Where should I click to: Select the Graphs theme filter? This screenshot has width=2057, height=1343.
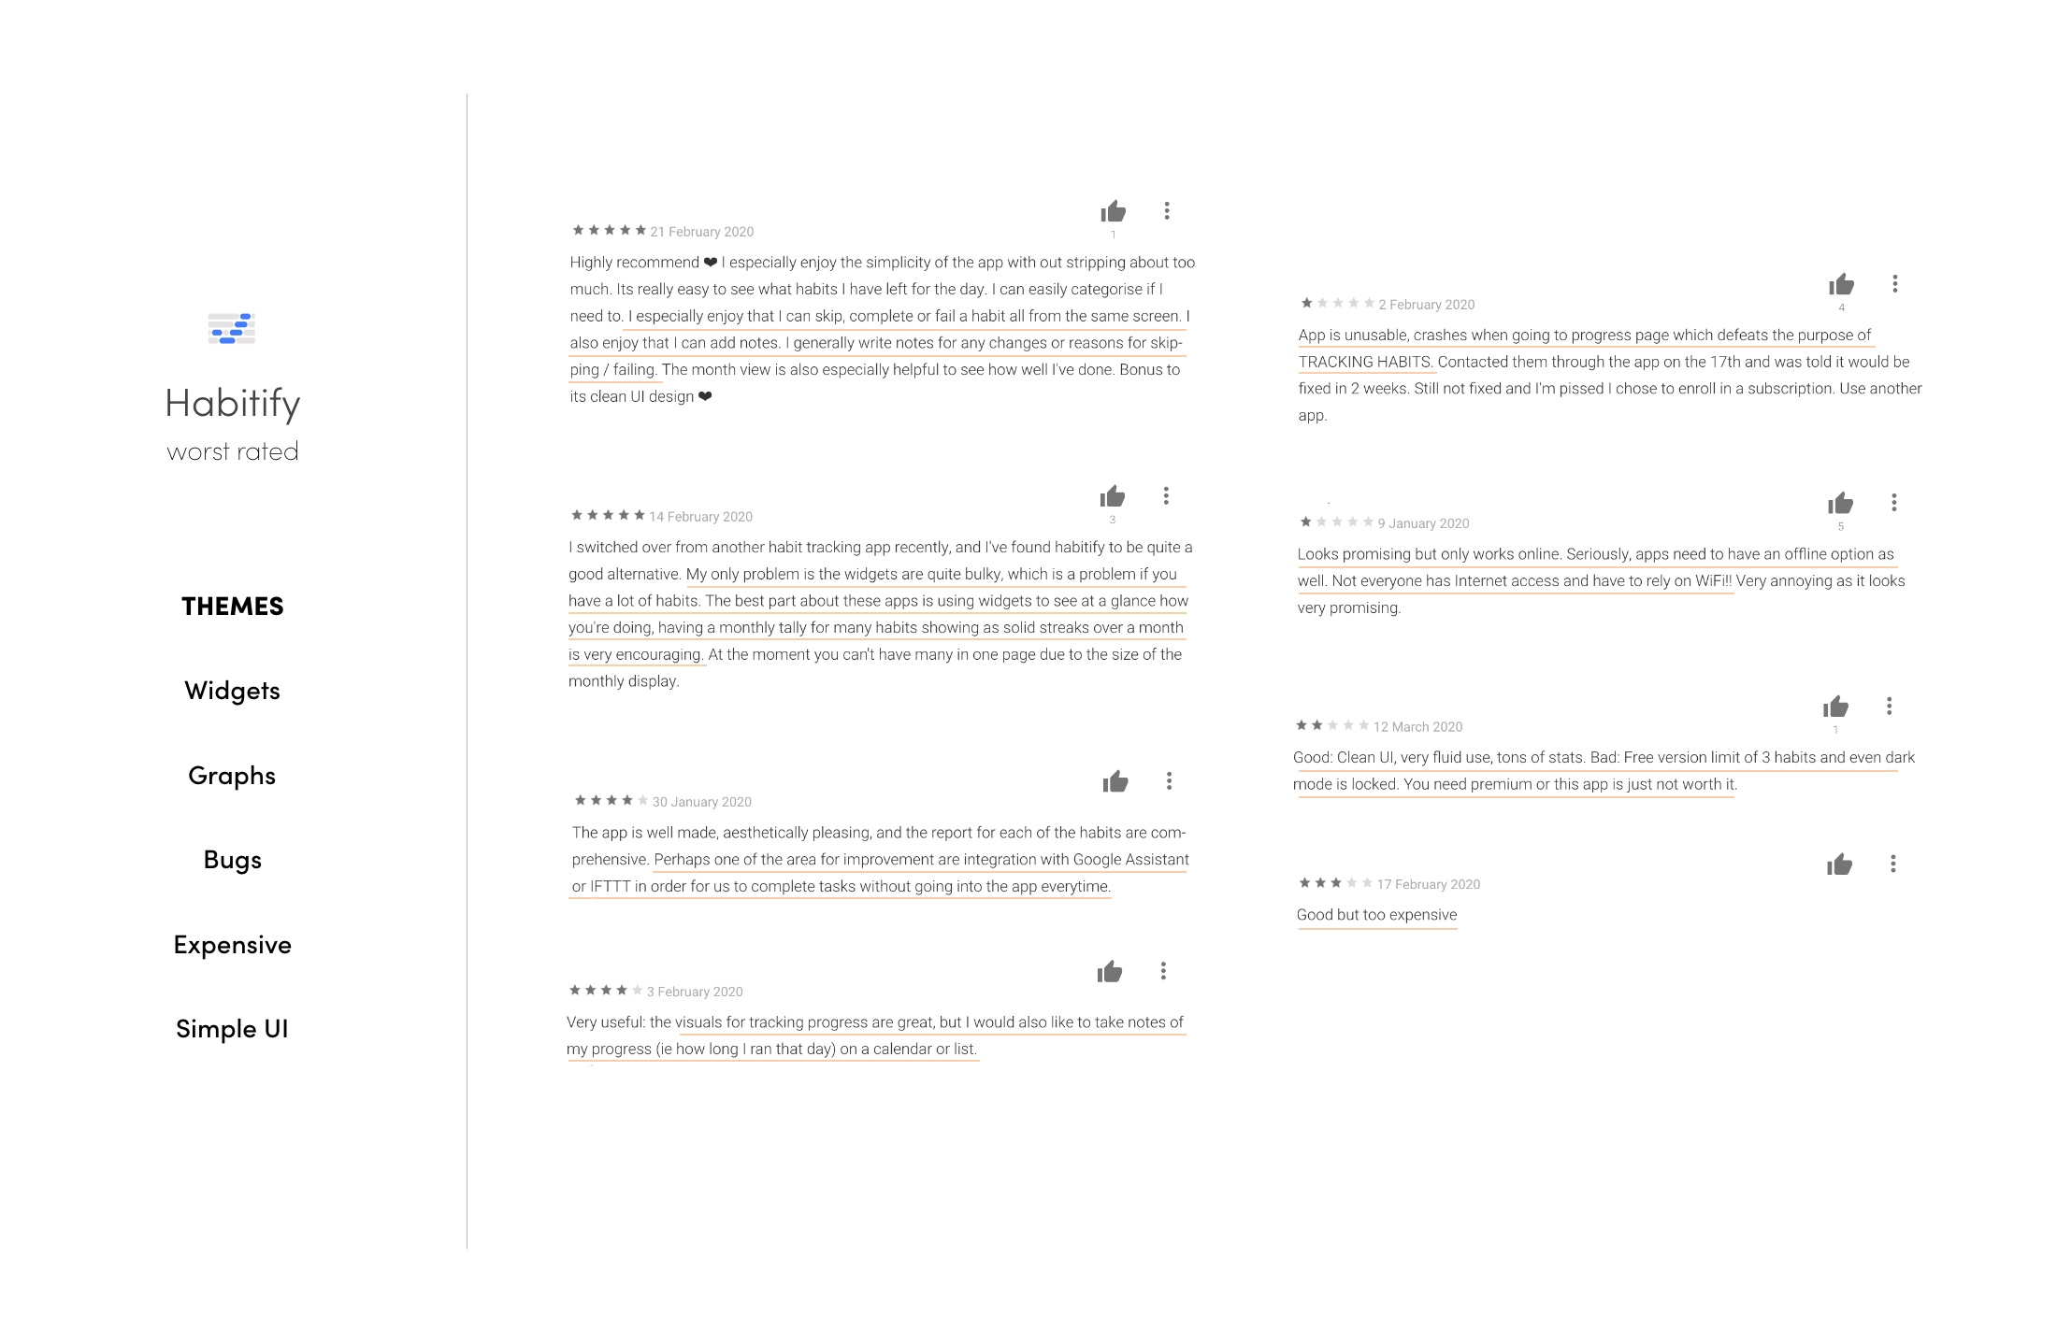click(234, 774)
